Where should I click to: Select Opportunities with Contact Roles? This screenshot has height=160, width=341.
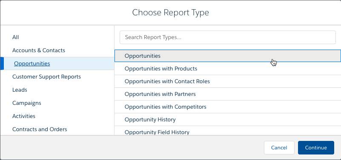[227, 81]
